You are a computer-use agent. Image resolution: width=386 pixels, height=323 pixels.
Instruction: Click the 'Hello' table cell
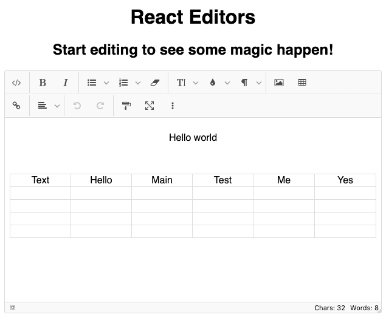click(101, 180)
